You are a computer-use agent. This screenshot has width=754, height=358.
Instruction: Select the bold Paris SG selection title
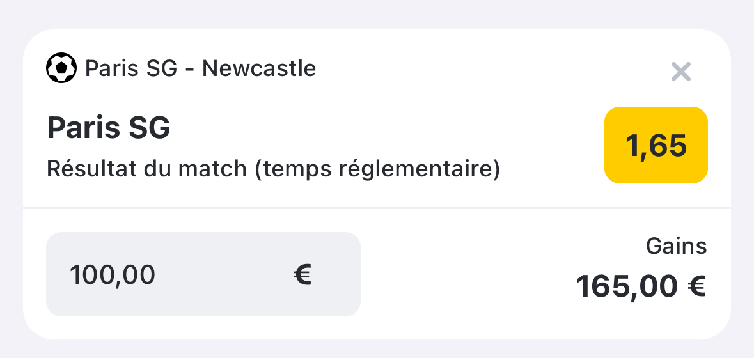(x=109, y=128)
